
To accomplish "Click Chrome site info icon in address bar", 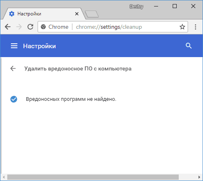I will coord(43,27).
